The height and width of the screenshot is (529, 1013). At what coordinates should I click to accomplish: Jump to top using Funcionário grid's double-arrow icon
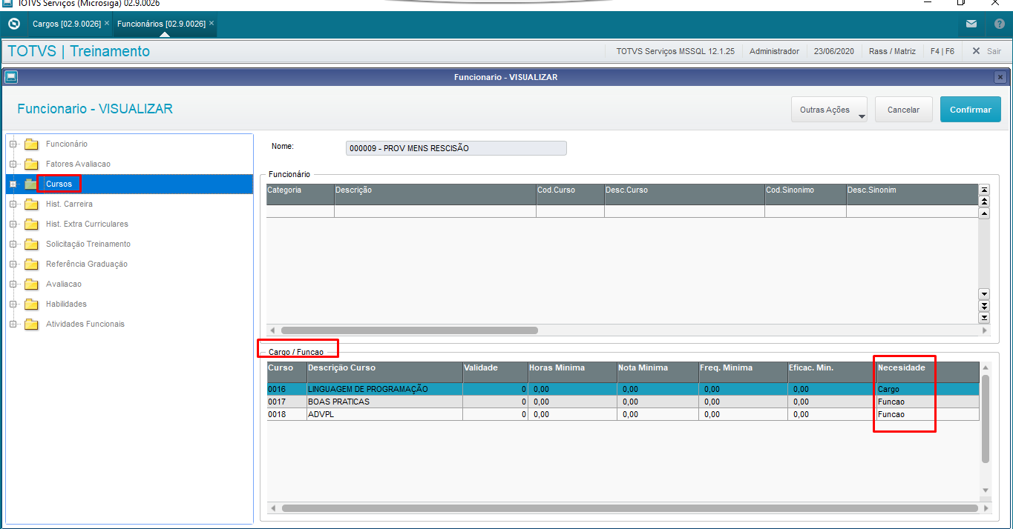(985, 202)
